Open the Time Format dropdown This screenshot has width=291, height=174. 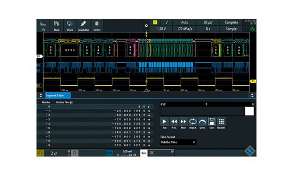point(178,142)
